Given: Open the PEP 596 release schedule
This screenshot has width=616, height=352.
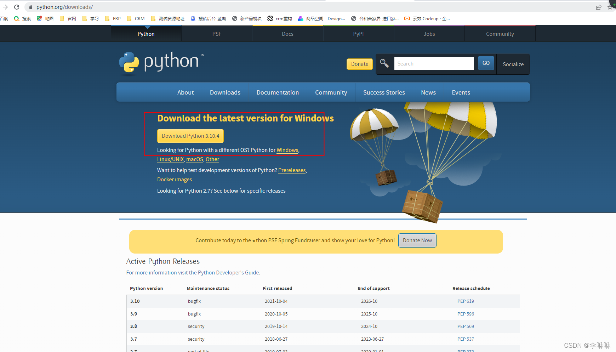Looking at the screenshot, I should point(466,314).
